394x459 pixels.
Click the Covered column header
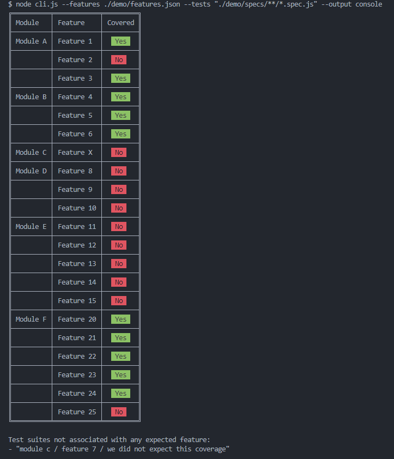(120, 22)
